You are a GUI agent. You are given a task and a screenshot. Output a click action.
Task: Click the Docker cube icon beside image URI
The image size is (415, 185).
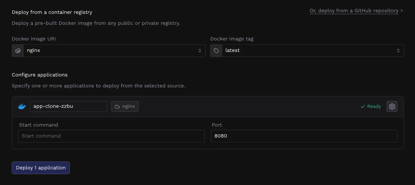point(18,50)
